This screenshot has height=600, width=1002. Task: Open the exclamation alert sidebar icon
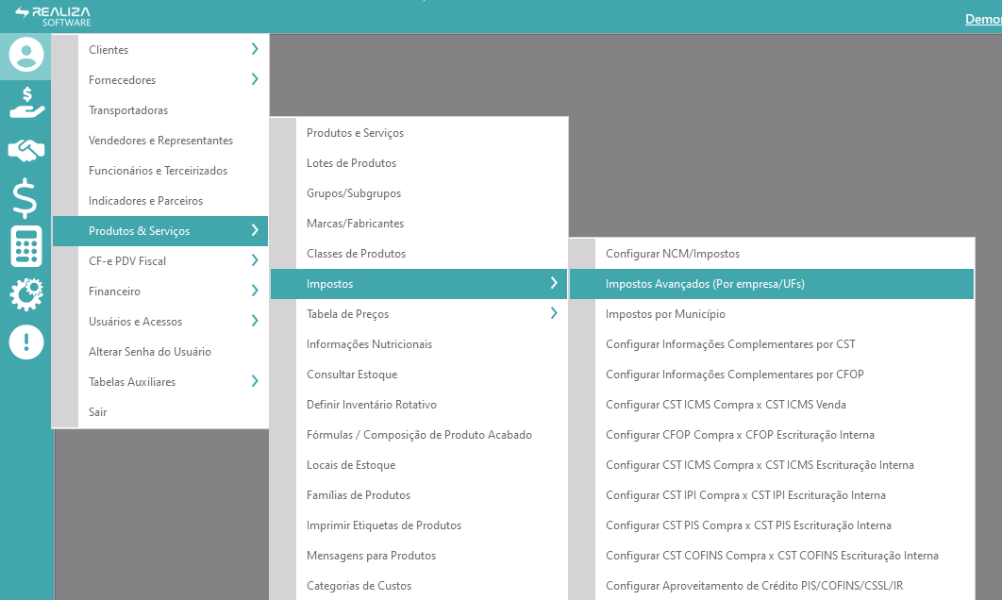point(26,342)
